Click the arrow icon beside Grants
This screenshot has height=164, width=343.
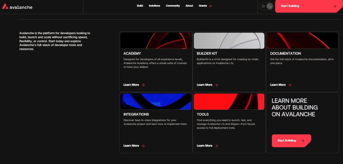click(x=210, y=6)
